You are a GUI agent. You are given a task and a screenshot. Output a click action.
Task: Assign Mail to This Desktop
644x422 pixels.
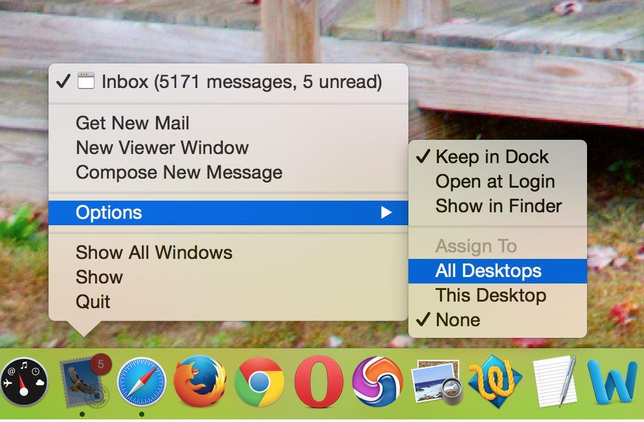click(x=497, y=295)
